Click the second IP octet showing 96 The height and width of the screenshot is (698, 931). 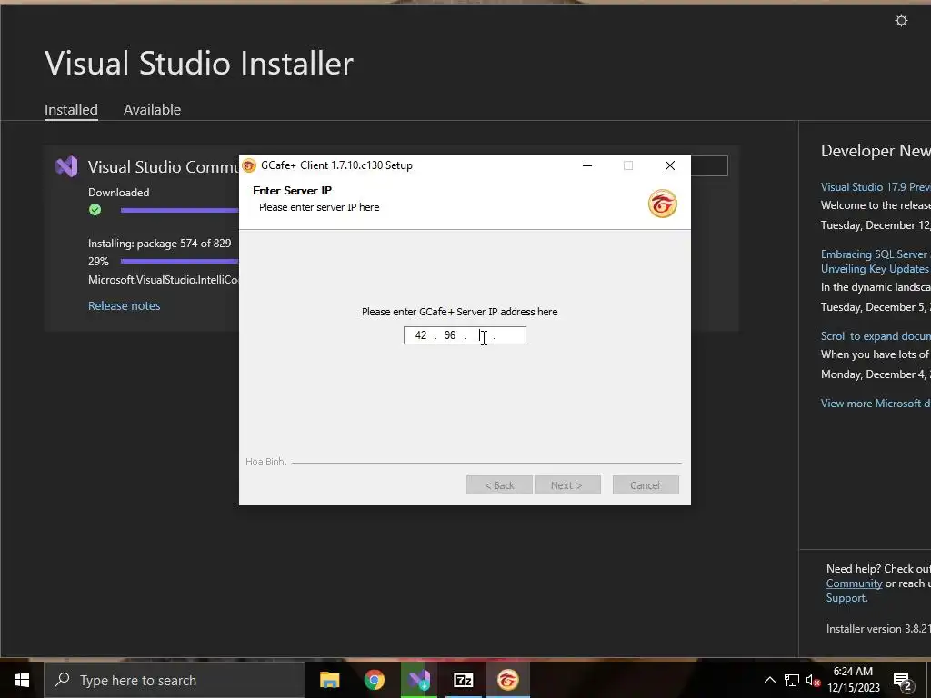(x=450, y=335)
